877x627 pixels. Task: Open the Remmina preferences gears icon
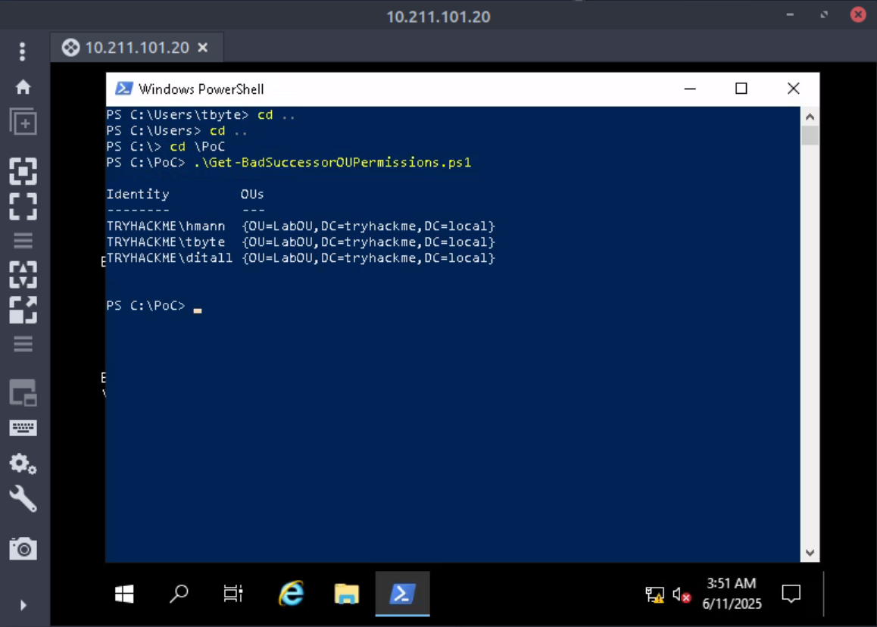(23, 463)
